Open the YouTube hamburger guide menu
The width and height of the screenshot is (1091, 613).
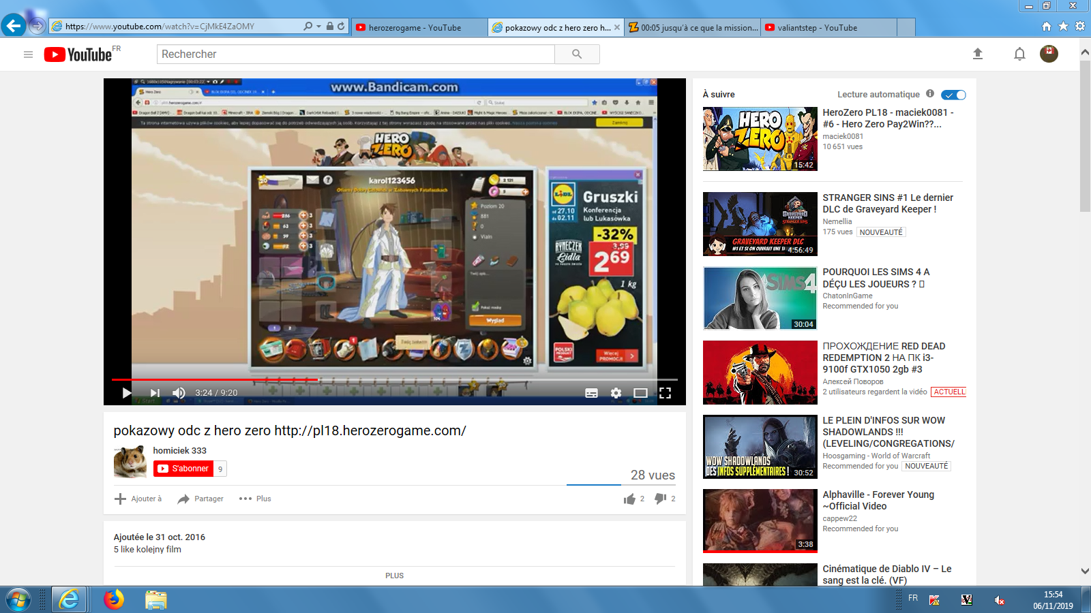tap(28, 54)
